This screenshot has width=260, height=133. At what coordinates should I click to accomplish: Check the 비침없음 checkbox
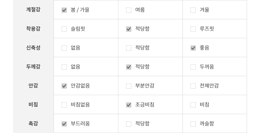[64, 105]
